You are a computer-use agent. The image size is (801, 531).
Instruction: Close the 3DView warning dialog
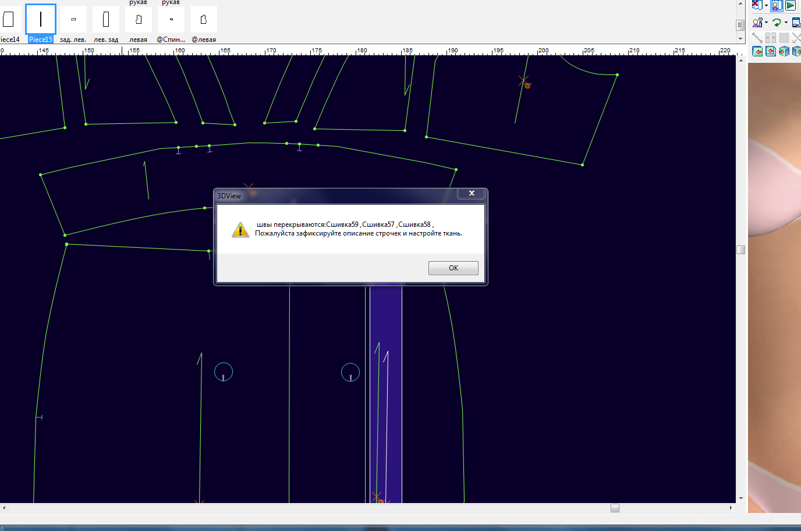[472, 193]
